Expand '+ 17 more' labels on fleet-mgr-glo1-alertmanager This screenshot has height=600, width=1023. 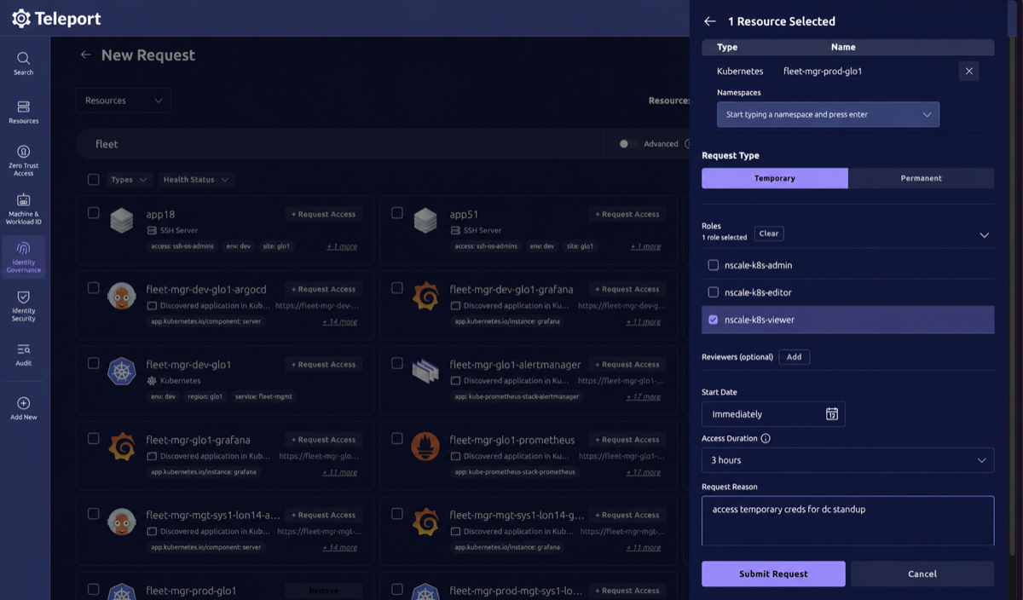click(643, 396)
